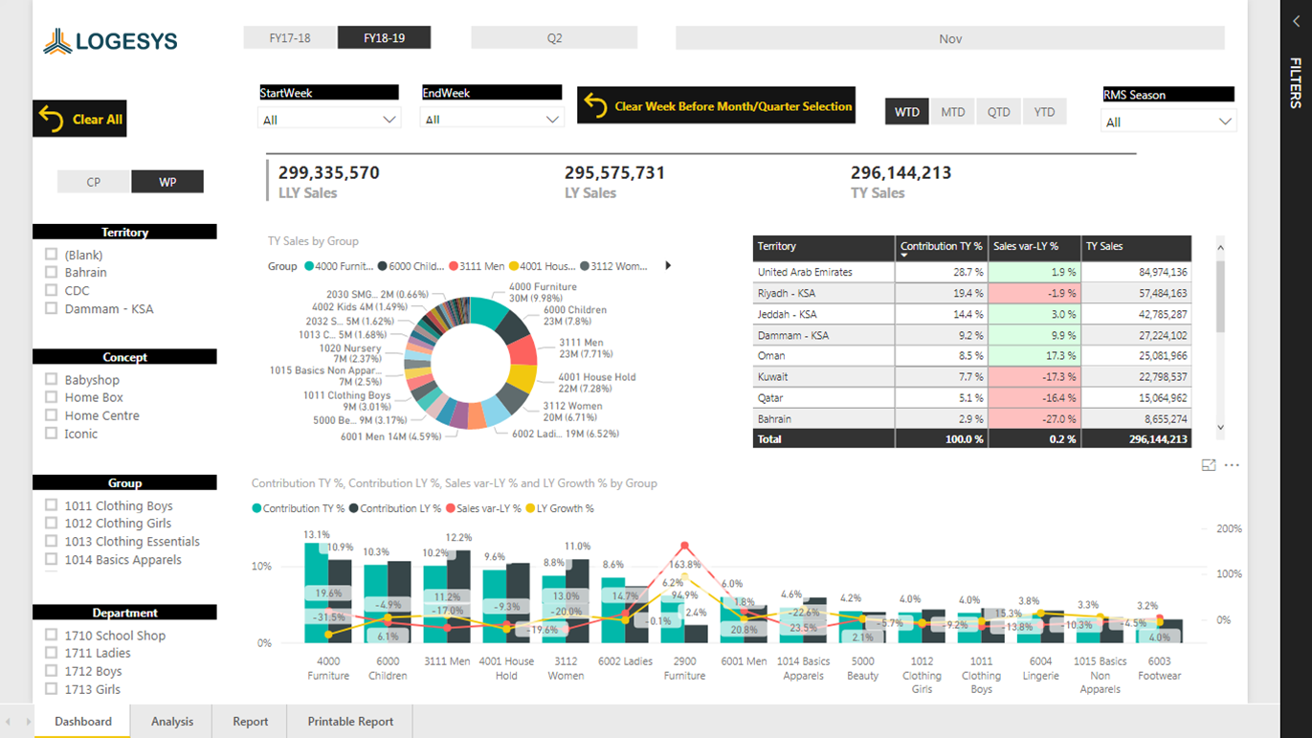Go to previous page tab arrow
The image size is (1312, 738).
tap(9, 722)
